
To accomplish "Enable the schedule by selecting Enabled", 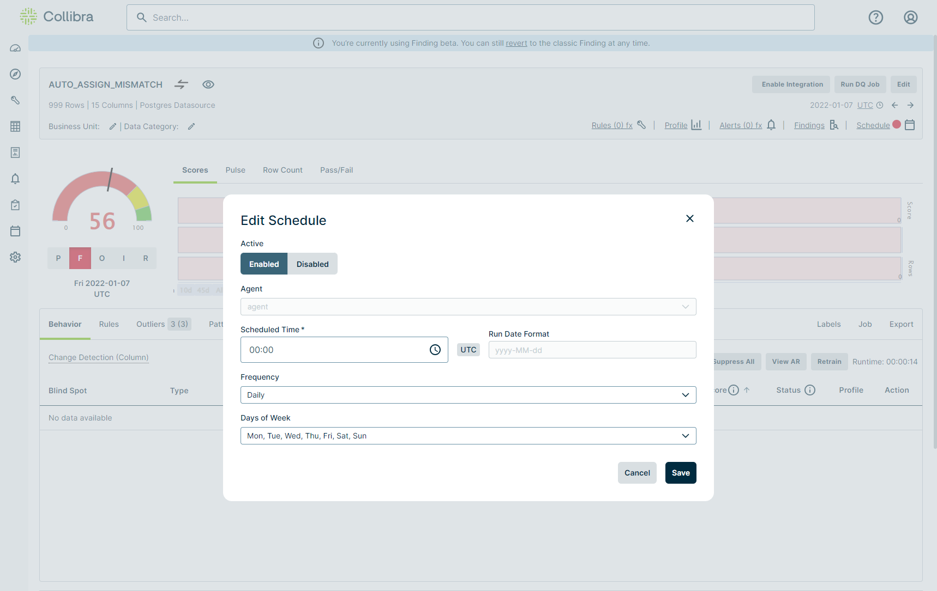I will point(263,264).
